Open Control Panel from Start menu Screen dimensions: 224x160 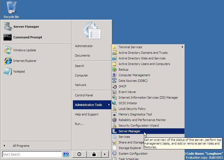(84, 95)
